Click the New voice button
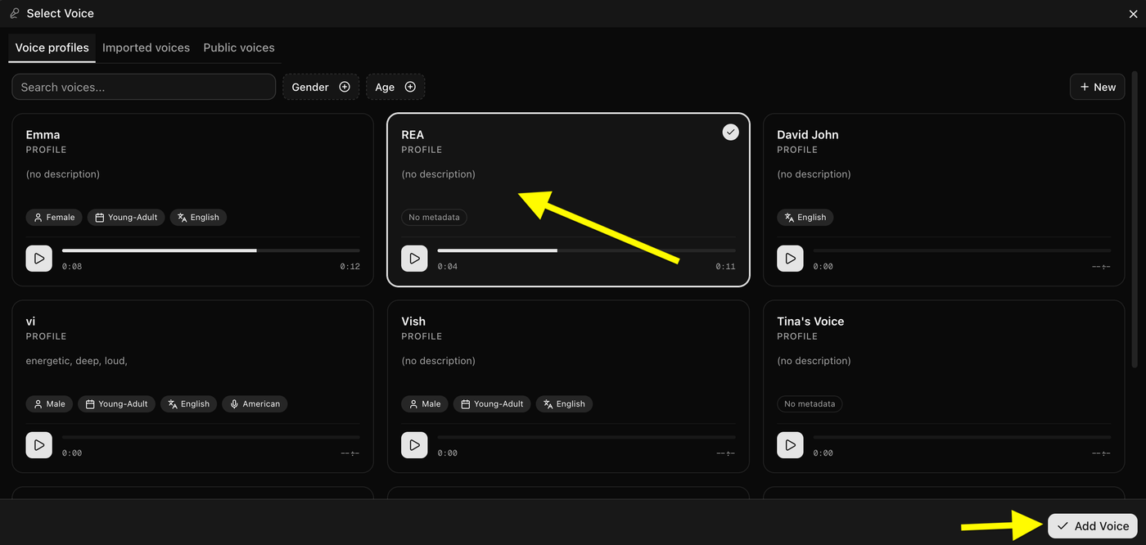 coord(1097,87)
